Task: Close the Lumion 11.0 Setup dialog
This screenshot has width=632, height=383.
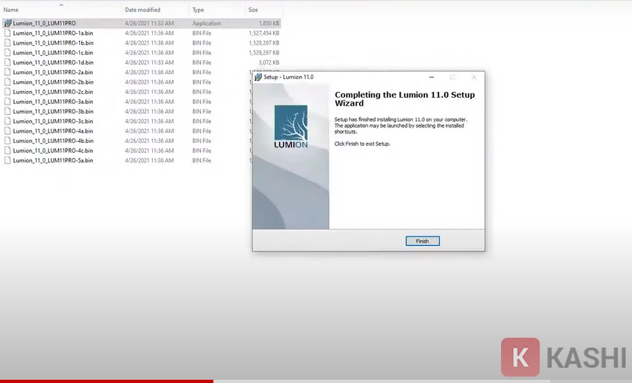Action: 474,77
